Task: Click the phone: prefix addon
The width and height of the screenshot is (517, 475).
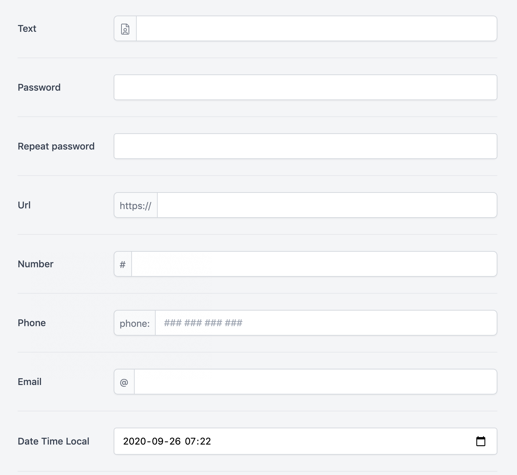Action: [135, 323]
